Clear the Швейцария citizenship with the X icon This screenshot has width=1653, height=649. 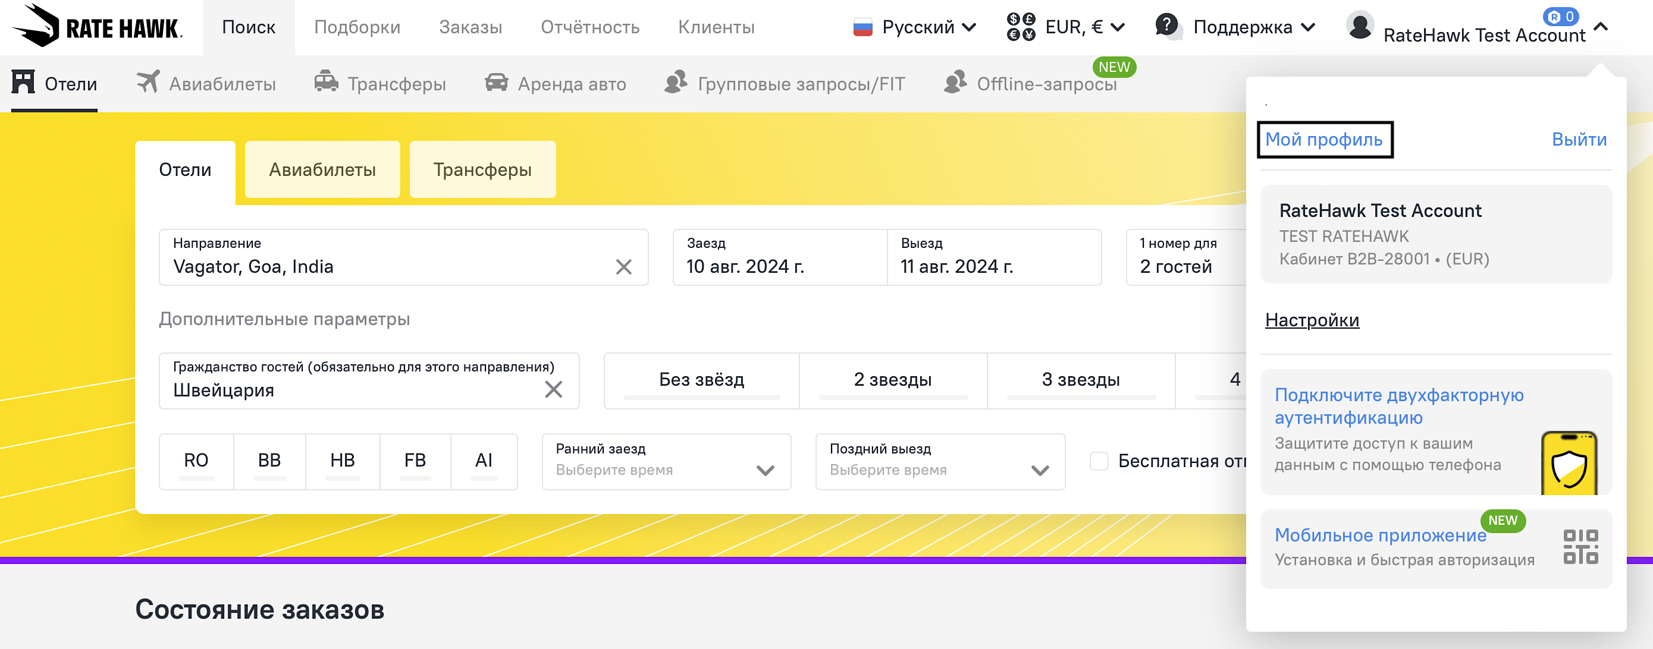coord(553,389)
